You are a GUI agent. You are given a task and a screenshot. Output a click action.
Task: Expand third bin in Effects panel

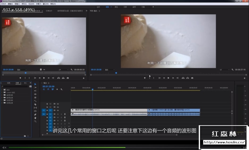click(x=2, y=95)
